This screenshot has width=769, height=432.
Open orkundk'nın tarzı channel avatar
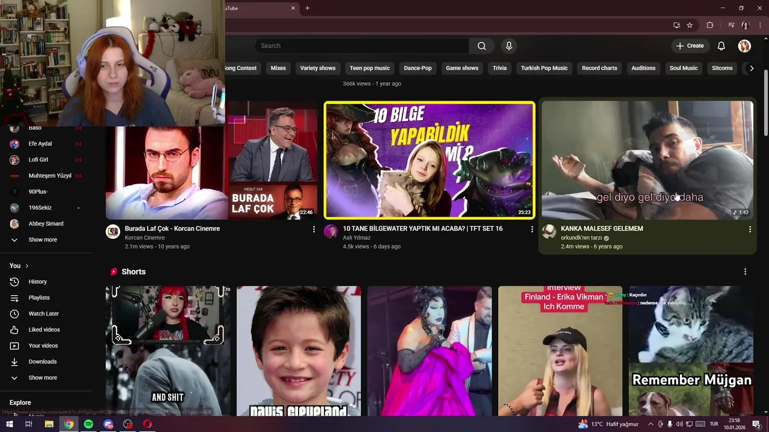click(549, 232)
